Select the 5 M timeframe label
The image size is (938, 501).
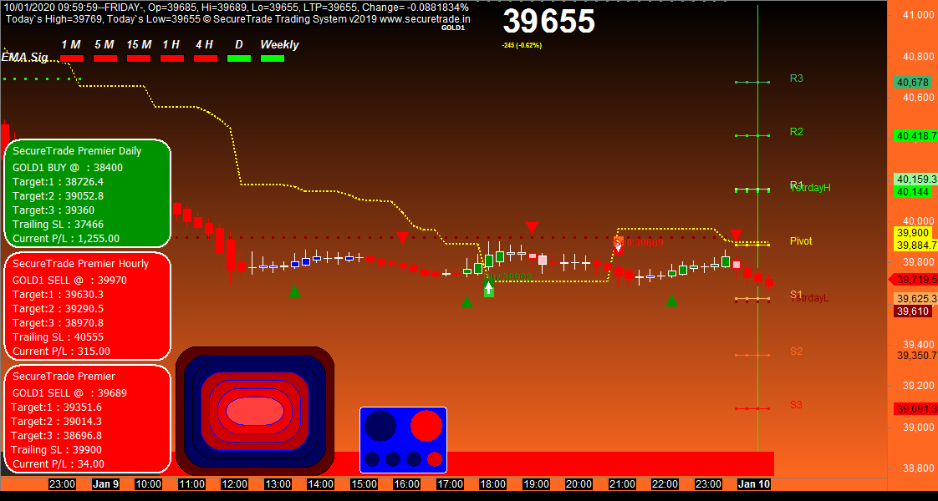click(x=105, y=45)
